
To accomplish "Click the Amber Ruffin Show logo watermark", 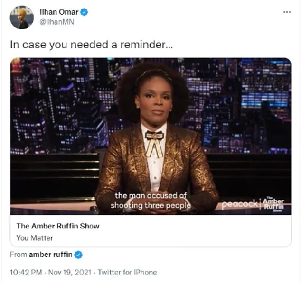I will [x=273, y=204].
